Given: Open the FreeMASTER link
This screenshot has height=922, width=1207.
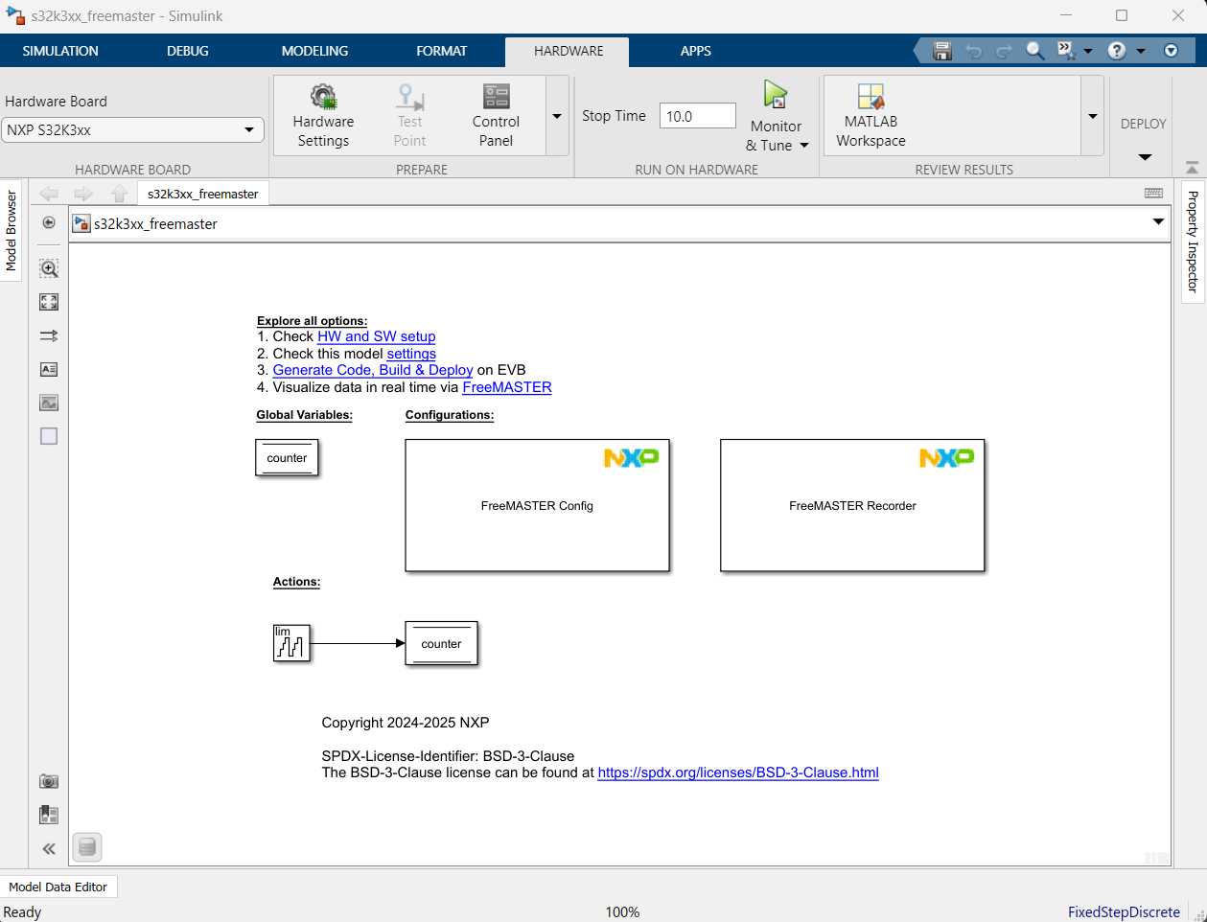Looking at the screenshot, I should pyautogui.click(x=507, y=387).
